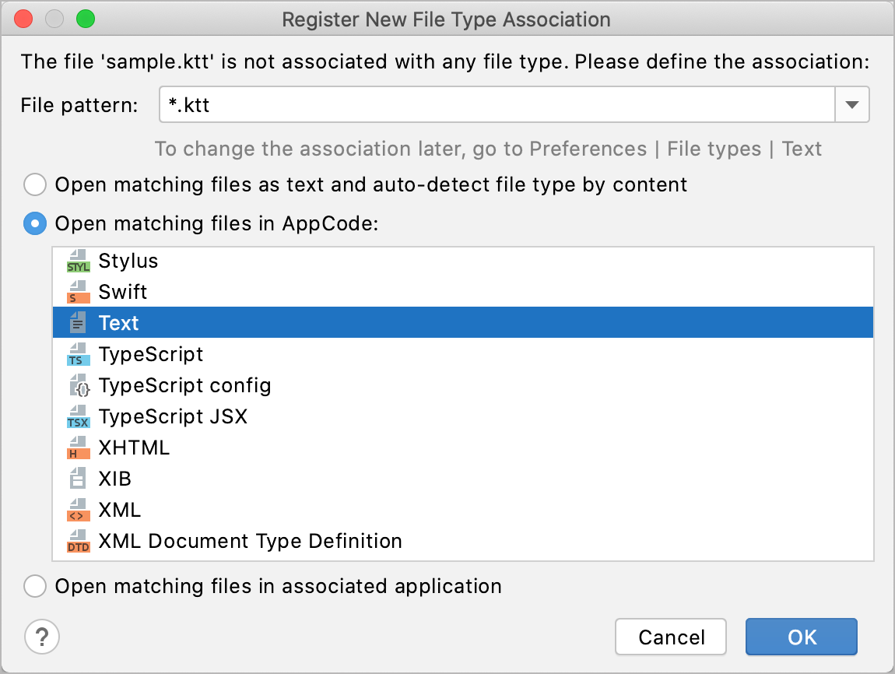Click the TypeScript file type icon

[x=79, y=354]
